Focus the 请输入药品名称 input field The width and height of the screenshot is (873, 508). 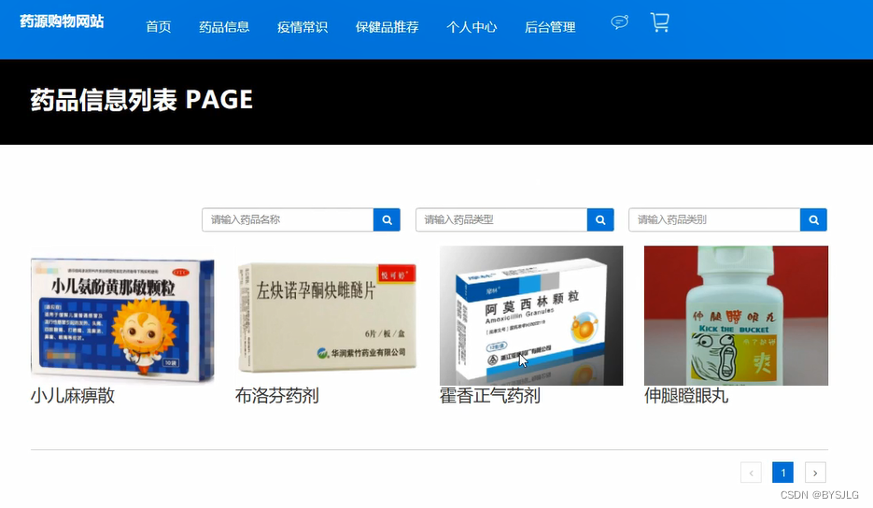(x=288, y=220)
